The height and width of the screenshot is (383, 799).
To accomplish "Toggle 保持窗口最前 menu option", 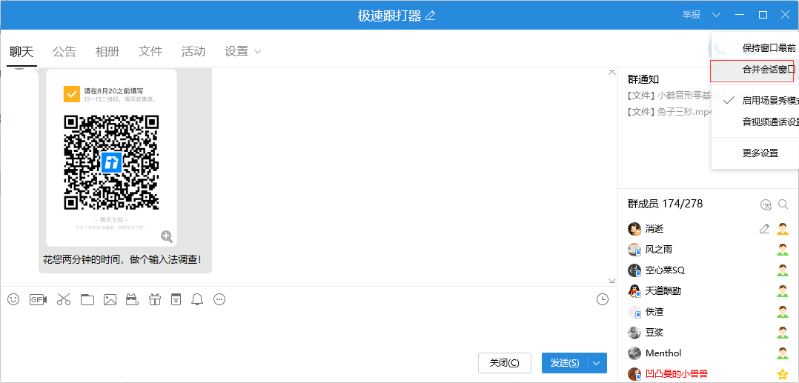I will click(x=756, y=48).
